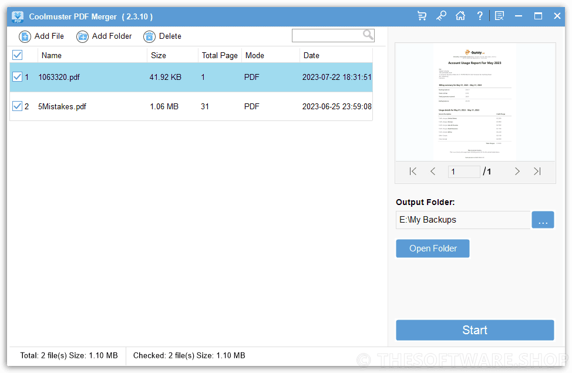The width and height of the screenshot is (572, 373).
Task: Click the Start merge button
Action: click(x=475, y=330)
